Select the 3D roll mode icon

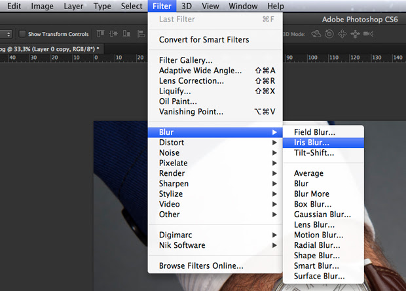tap(329, 34)
